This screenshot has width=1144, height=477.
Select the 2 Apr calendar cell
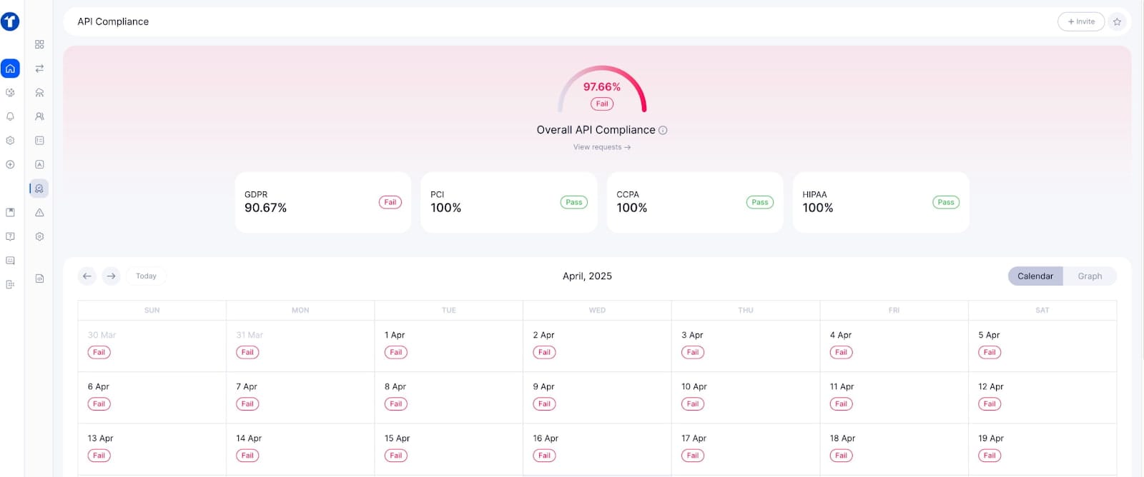(x=597, y=346)
